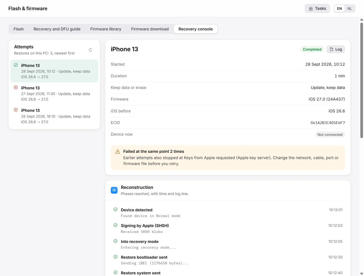Click the Flash & firmware page title
The height and width of the screenshot is (276, 364).
28,8
